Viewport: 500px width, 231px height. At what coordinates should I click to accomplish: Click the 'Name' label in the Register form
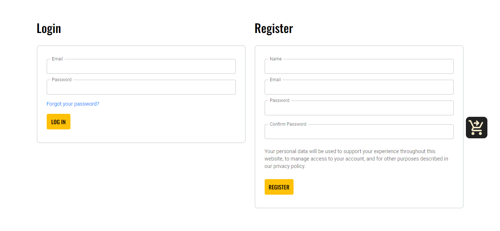(276, 59)
